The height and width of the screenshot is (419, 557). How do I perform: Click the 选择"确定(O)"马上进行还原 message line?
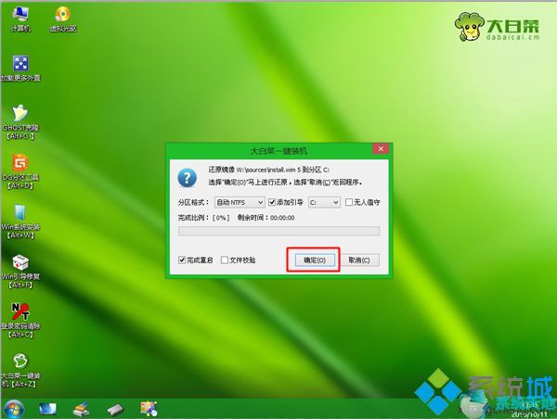coord(286,182)
